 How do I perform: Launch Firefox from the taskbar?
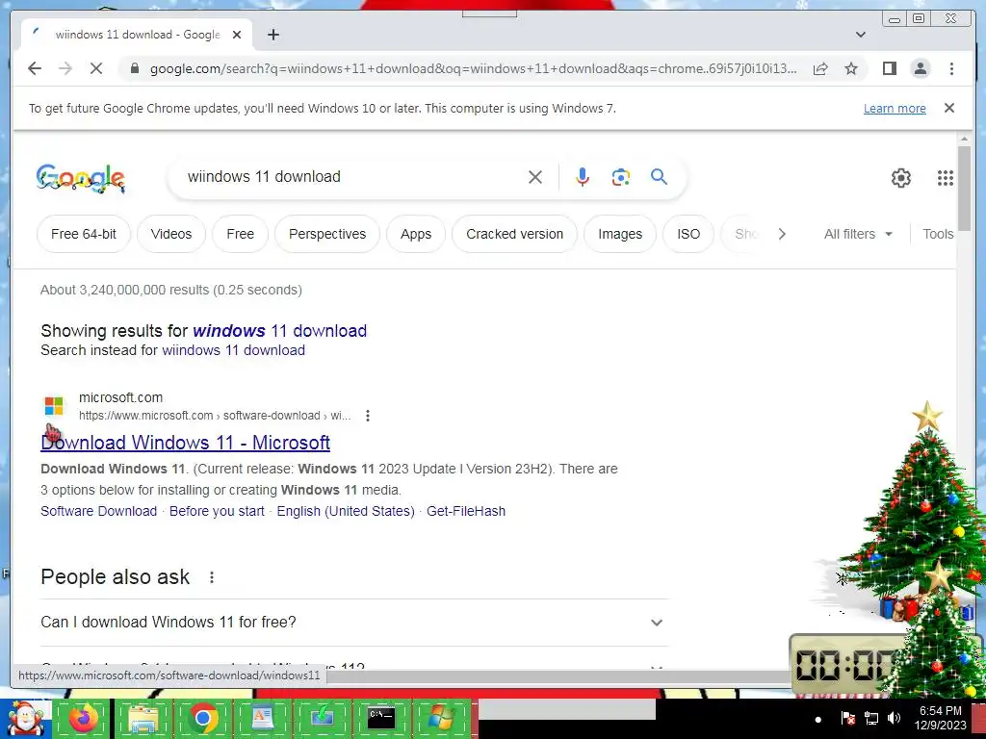coord(84,718)
